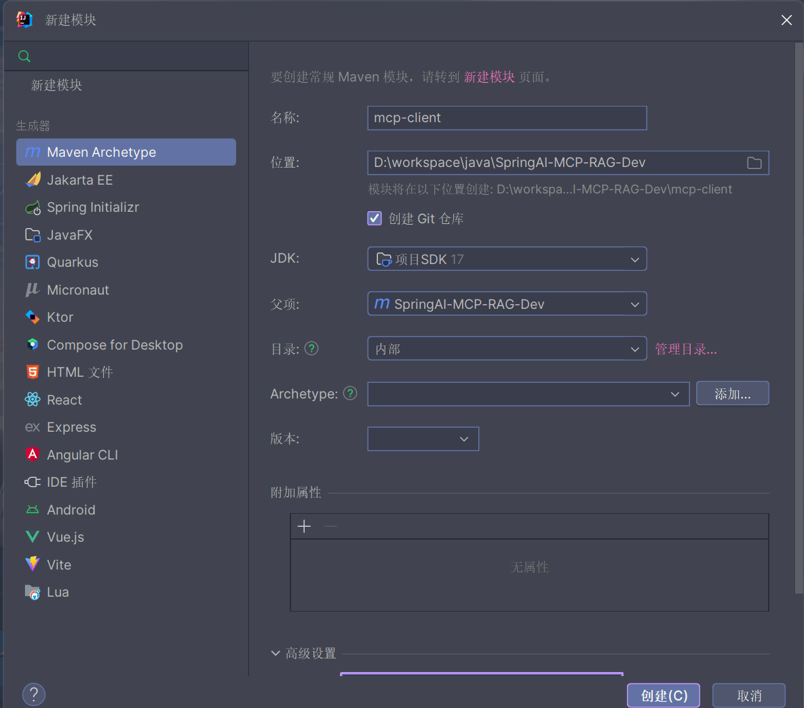The height and width of the screenshot is (708, 804).
Task: Select the Angular CLI generator icon
Action: pos(33,455)
